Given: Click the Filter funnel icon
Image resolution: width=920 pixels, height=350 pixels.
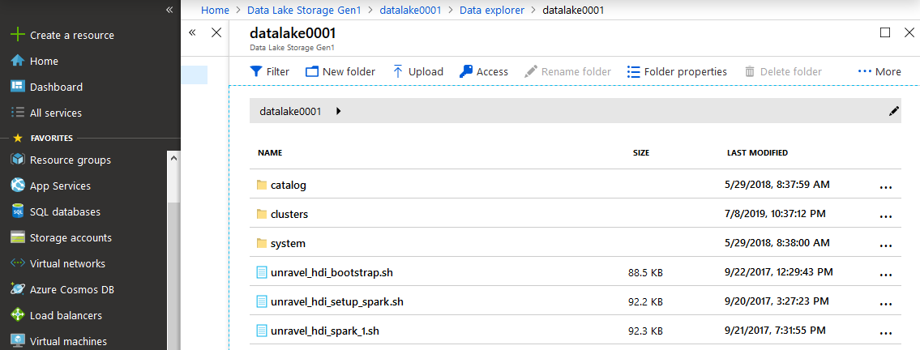Looking at the screenshot, I should coord(256,71).
